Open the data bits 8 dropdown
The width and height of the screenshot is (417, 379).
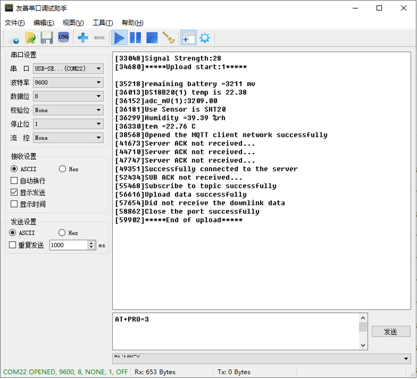tap(68, 96)
